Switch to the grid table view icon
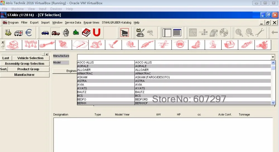This screenshot has height=152, width=279. pos(177,33)
